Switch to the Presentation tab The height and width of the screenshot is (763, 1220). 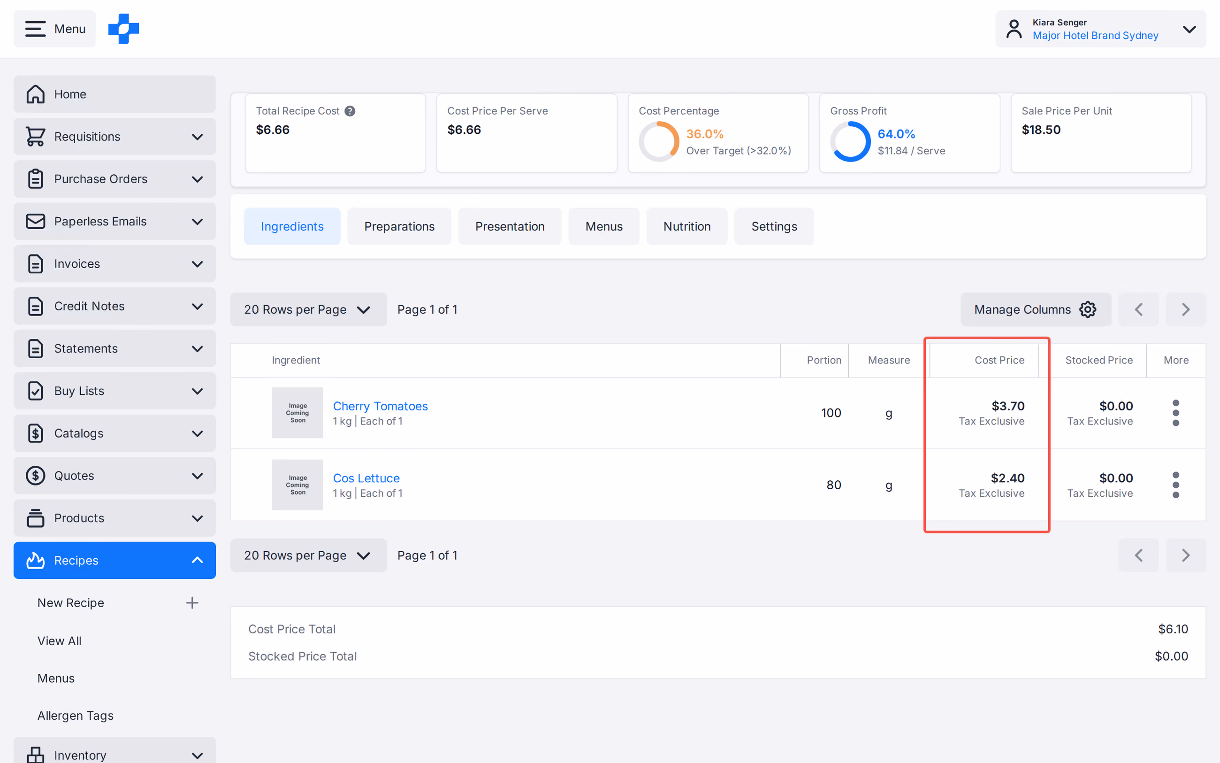pos(510,227)
